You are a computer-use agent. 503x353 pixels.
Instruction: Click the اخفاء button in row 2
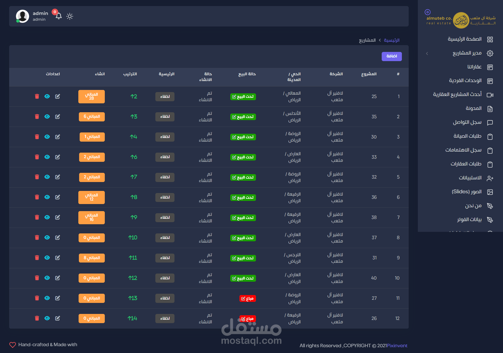165,117
